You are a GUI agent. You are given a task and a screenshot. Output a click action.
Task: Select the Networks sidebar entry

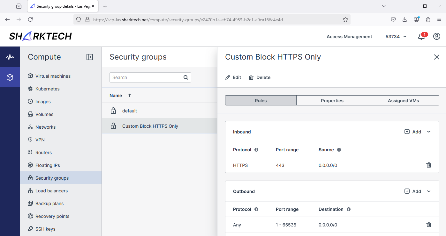[46, 127]
